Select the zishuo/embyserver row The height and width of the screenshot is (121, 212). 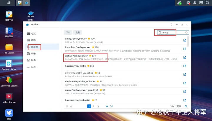coord(125,58)
